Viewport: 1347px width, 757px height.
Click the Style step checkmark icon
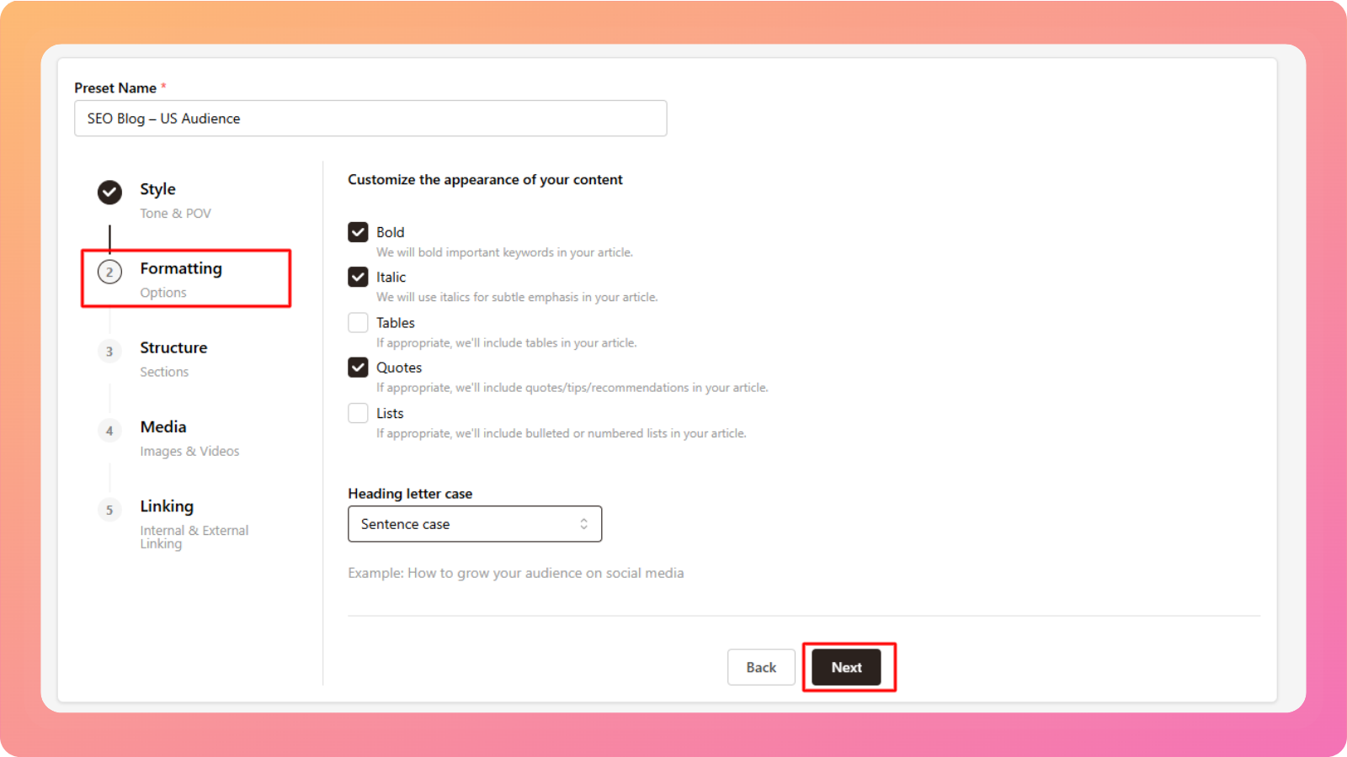pyautogui.click(x=109, y=193)
